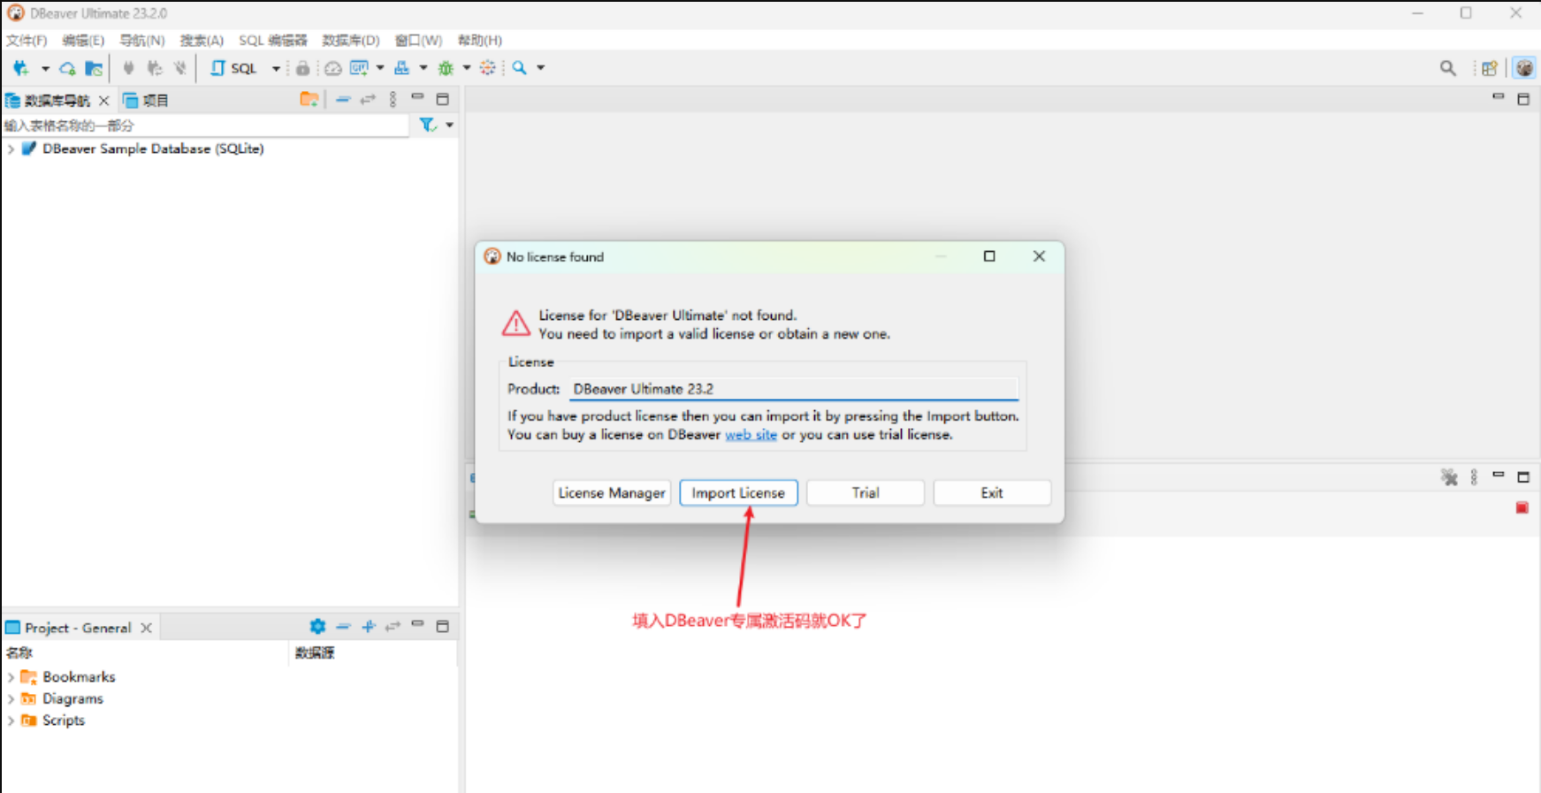This screenshot has width=1541, height=793.
Task: Click the red stop square in lower-right panel
Action: pyautogui.click(x=1522, y=507)
